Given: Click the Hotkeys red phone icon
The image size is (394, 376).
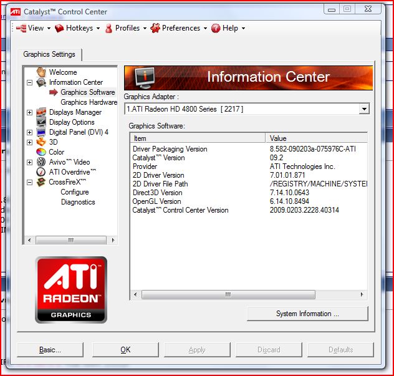Looking at the screenshot, I should (x=59, y=28).
